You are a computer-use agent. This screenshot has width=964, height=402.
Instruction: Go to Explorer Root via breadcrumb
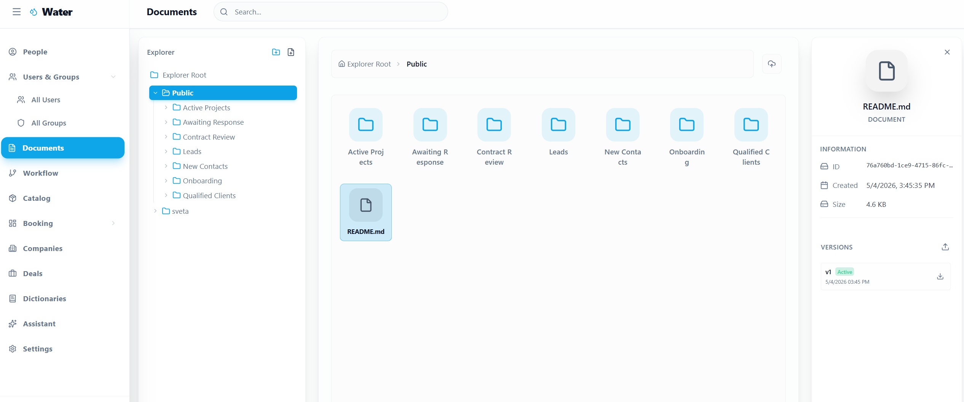point(365,64)
